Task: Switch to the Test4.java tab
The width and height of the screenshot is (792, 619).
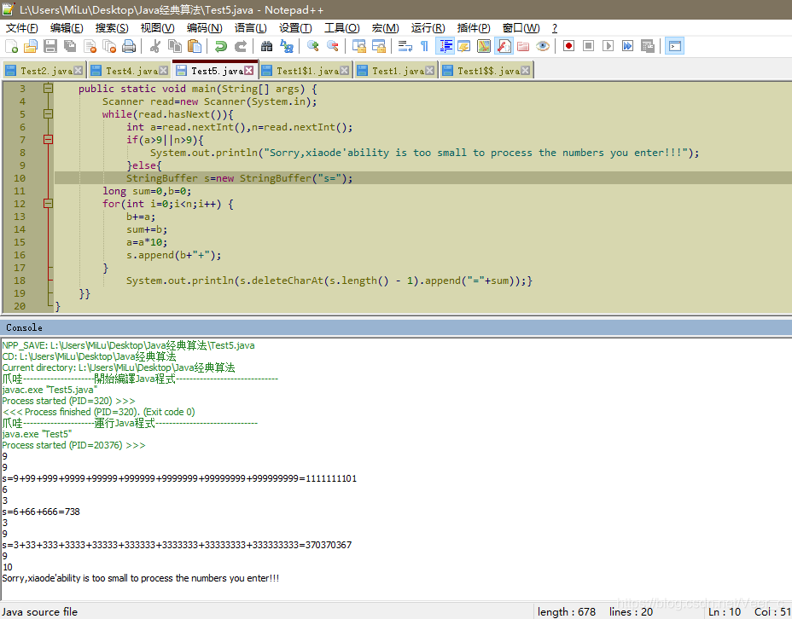Action: [130, 71]
